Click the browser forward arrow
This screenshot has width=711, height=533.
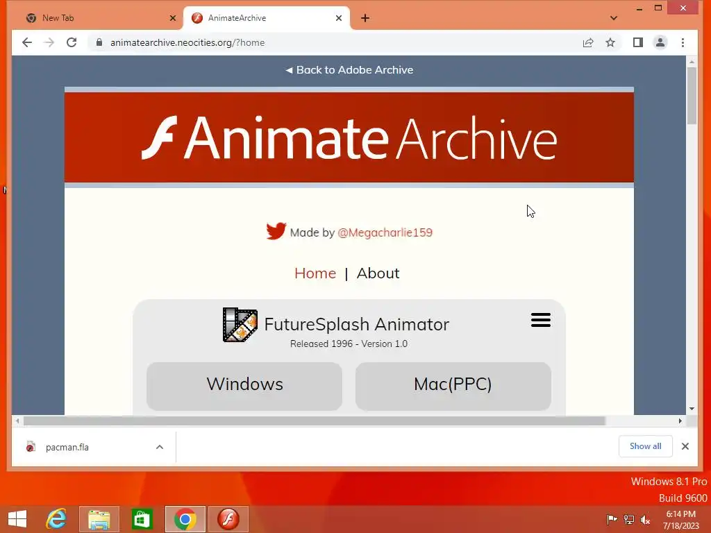point(49,42)
